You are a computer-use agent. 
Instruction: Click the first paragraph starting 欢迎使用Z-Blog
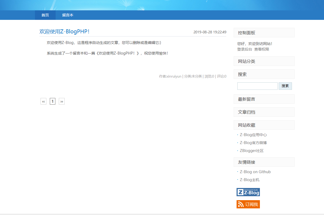[x=104, y=43]
